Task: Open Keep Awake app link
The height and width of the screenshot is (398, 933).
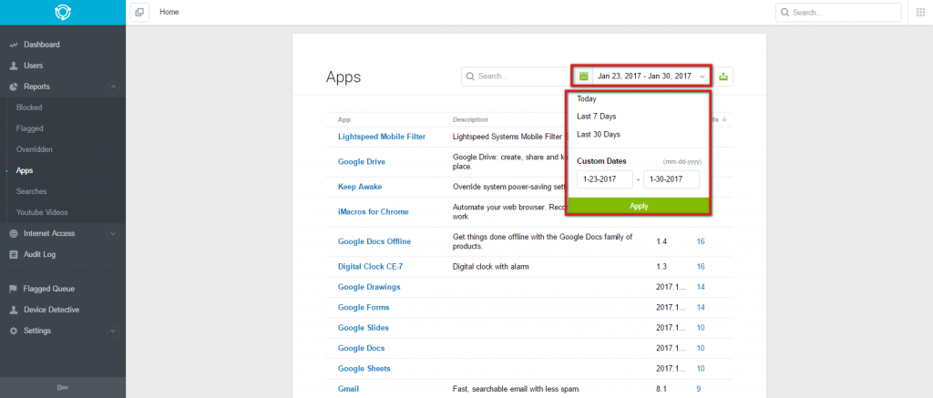Action: [360, 187]
